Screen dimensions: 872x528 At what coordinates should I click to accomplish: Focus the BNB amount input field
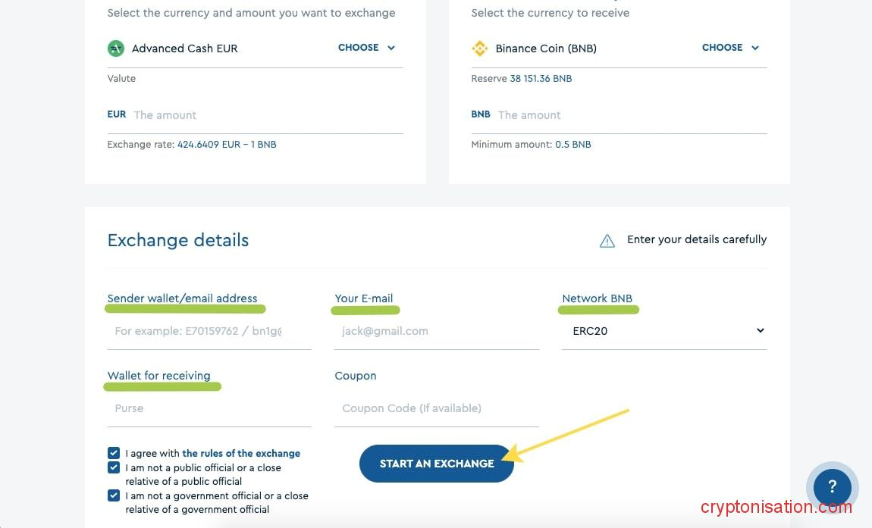coord(629,115)
